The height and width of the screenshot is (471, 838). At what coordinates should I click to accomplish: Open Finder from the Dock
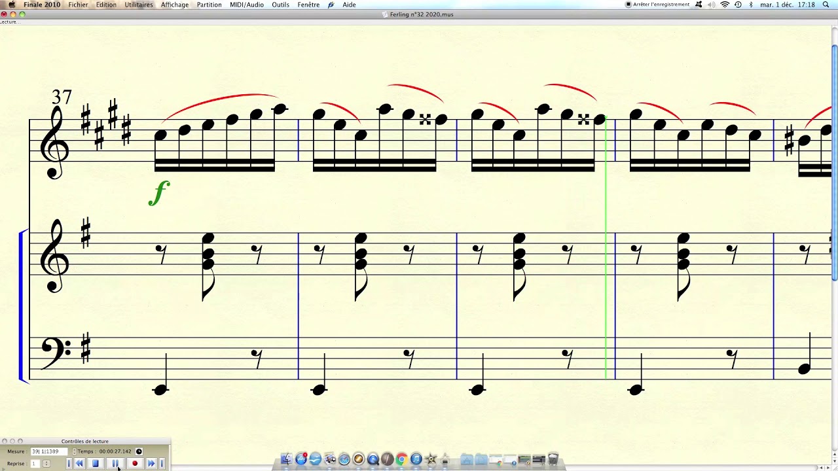pyautogui.click(x=286, y=459)
